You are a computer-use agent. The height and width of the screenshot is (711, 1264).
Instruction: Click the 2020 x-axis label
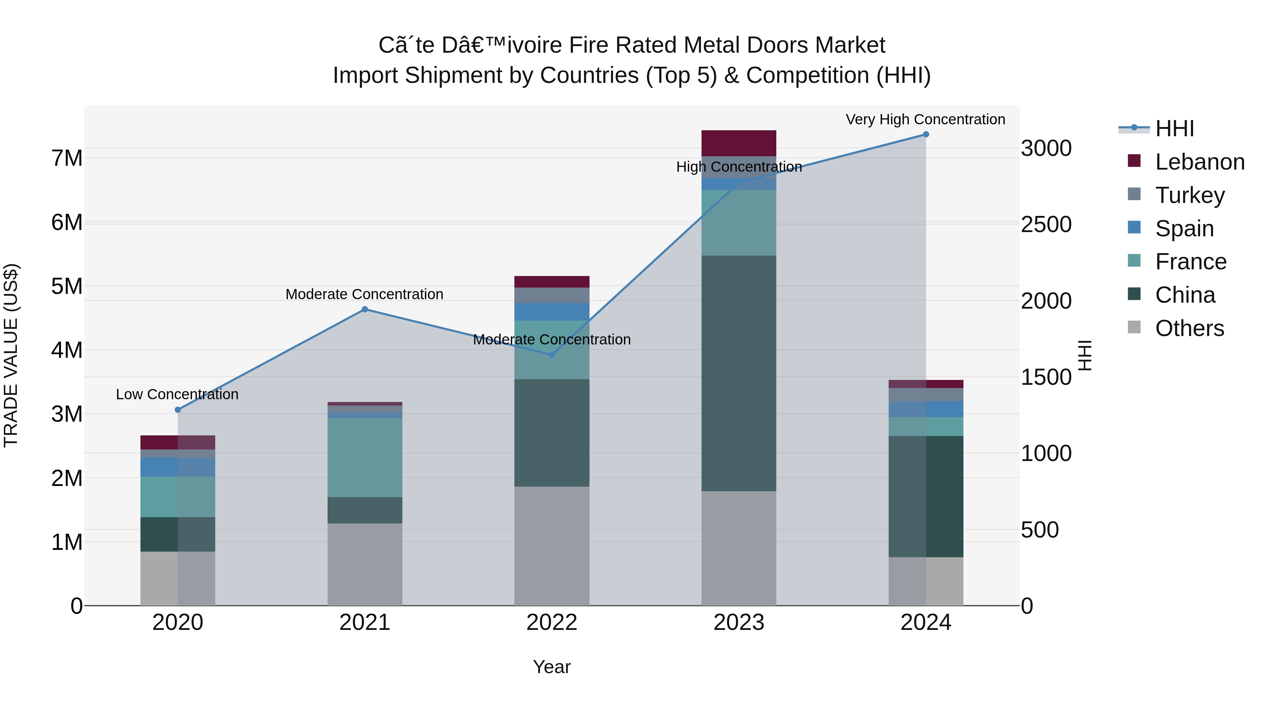tap(178, 623)
